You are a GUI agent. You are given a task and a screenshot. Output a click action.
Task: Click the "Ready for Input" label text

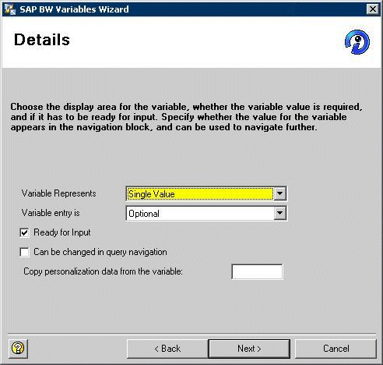pos(62,232)
